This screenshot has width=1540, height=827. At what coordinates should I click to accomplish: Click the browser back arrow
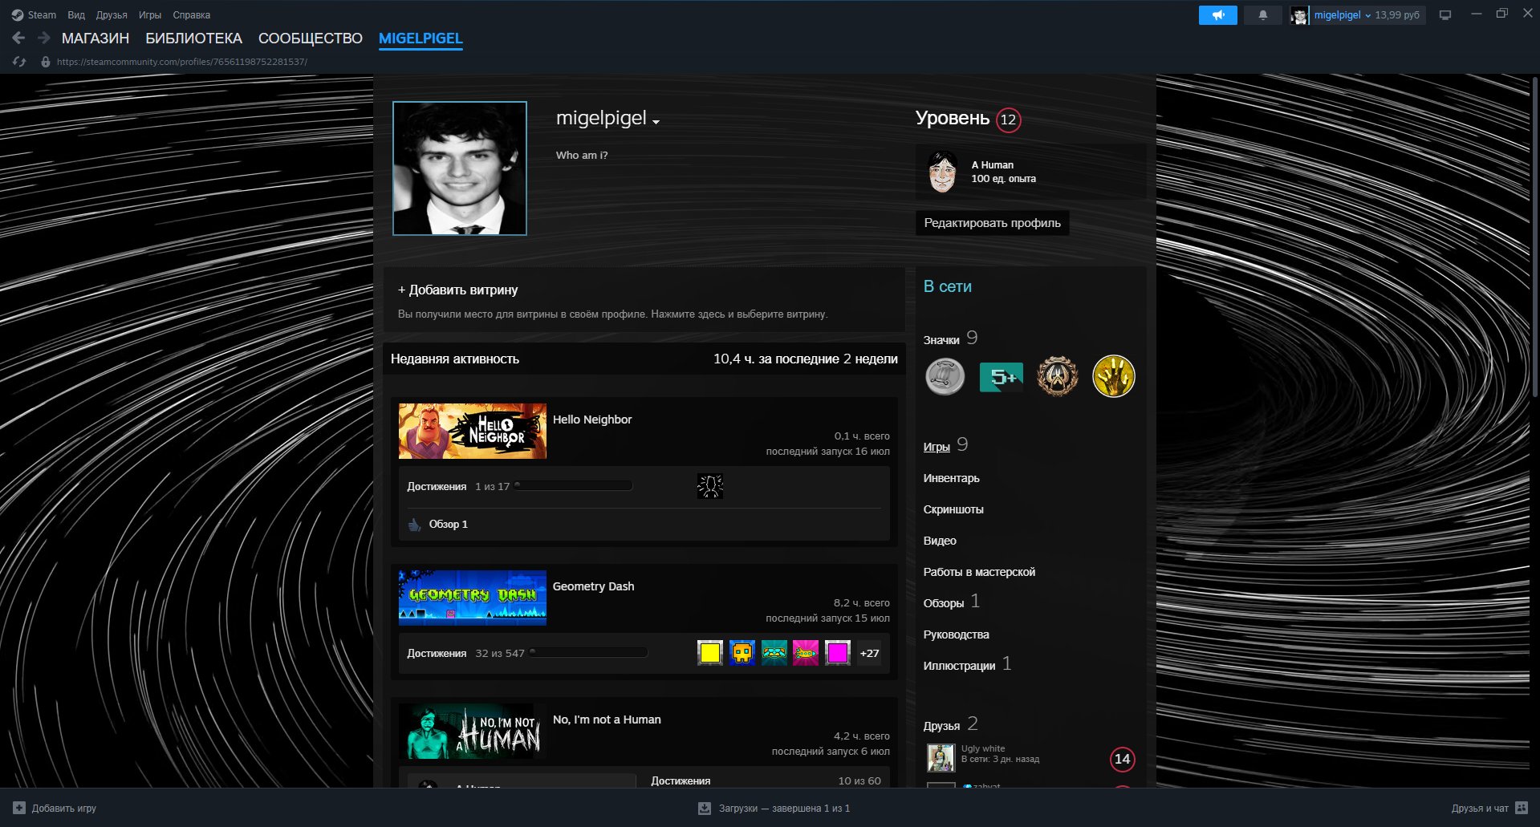coord(18,38)
